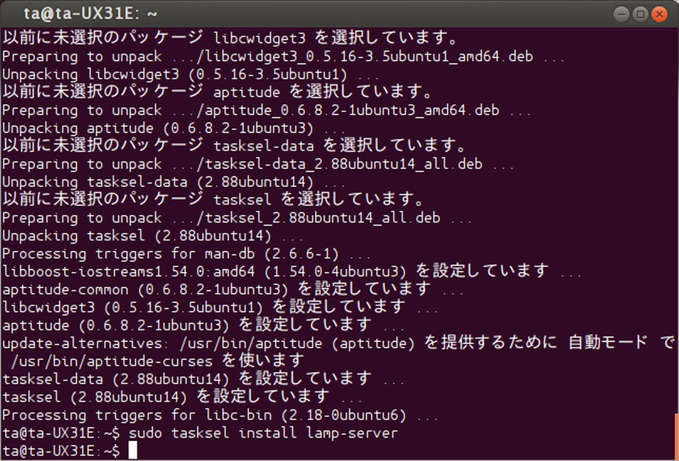Click the 'aptitude-common' package line
The image size is (679, 461).
click(141, 289)
